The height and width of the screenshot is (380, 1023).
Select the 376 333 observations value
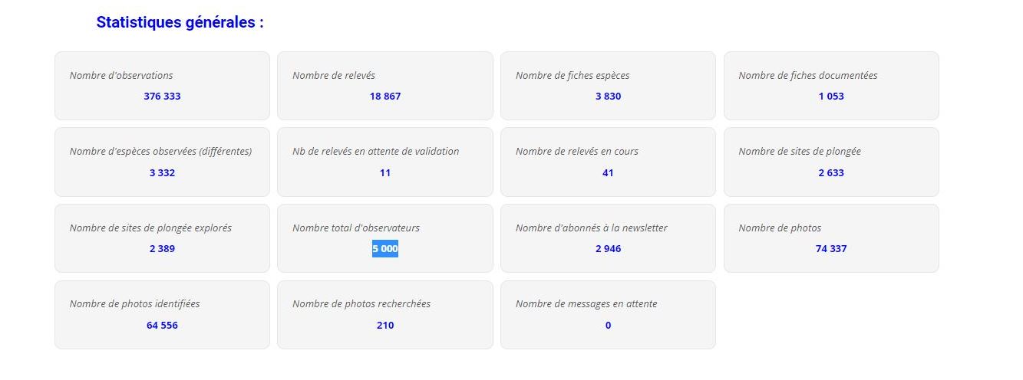[x=162, y=97]
